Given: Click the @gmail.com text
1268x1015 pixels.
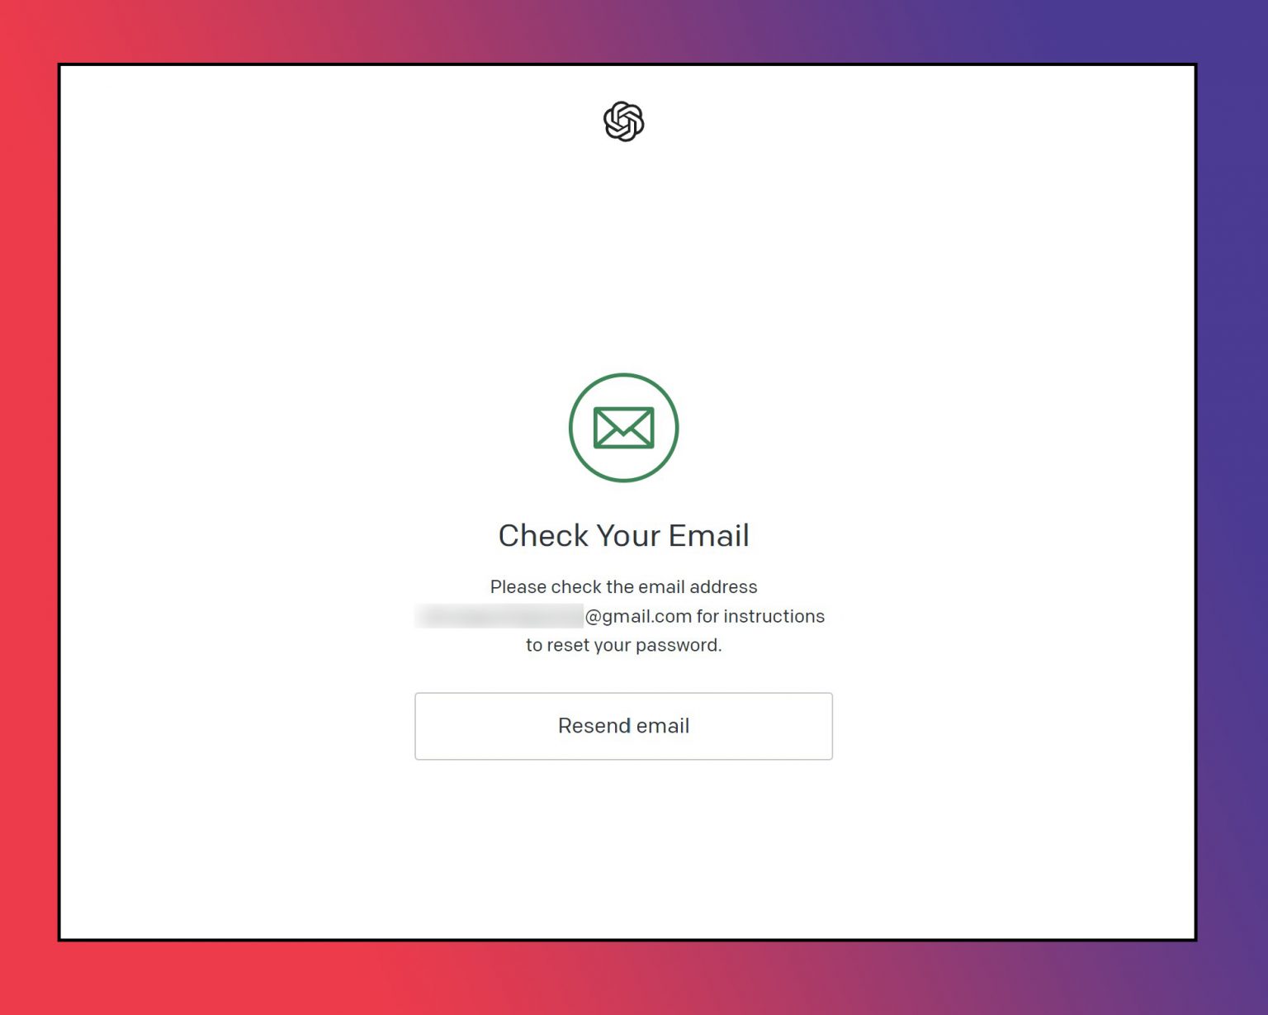Looking at the screenshot, I should [x=638, y=616].
